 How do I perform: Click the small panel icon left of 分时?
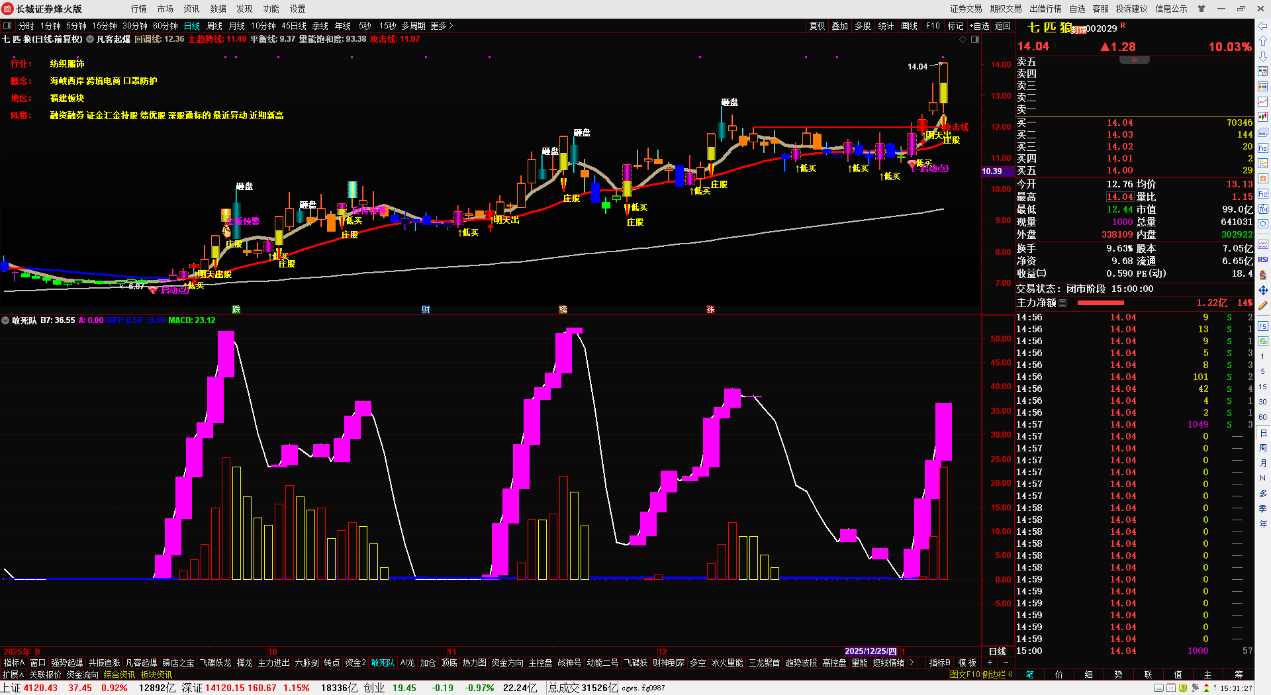[8, 26]
